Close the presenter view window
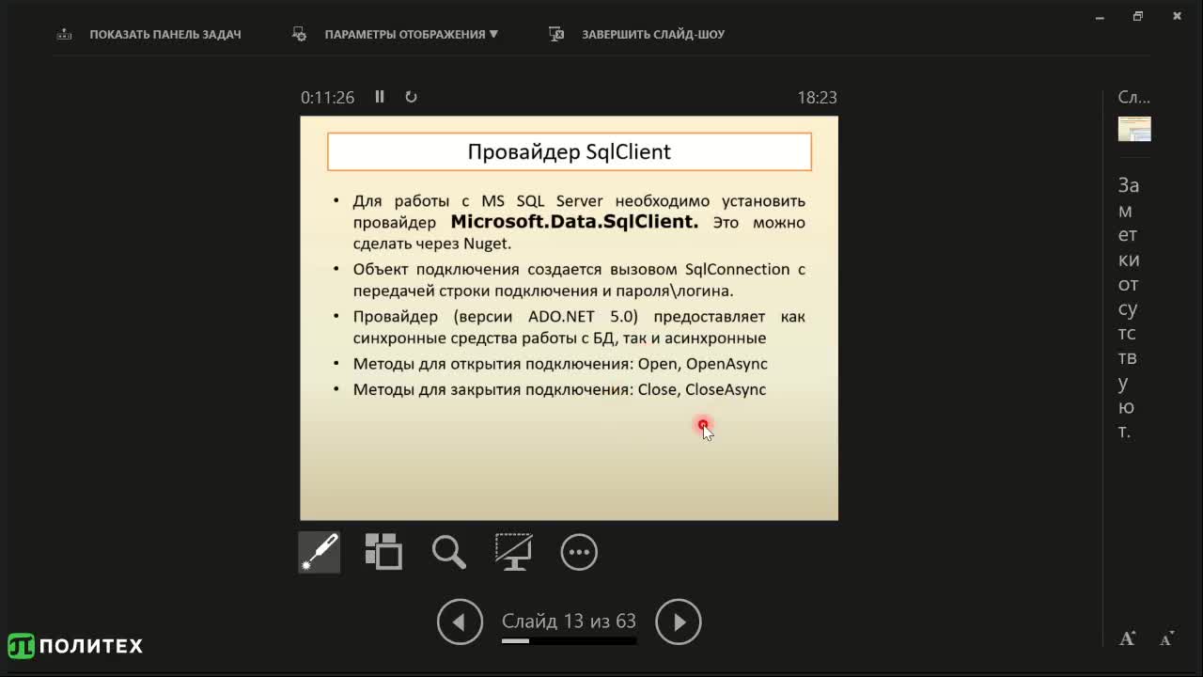The width and height of the screenshot is (1203, 677). click(1177, 16)
